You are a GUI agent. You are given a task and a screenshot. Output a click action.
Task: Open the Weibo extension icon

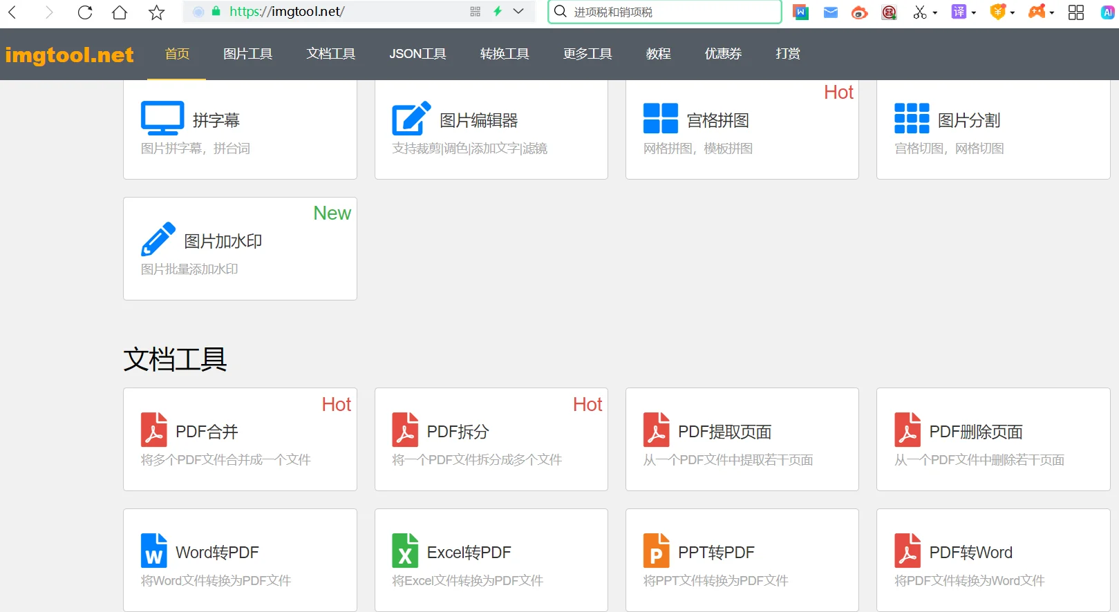click(859, 12)
